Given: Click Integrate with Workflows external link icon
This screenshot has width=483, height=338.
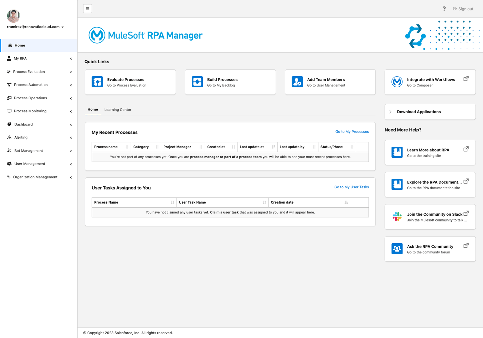Looking at the screenshot, I should point(466,79).
